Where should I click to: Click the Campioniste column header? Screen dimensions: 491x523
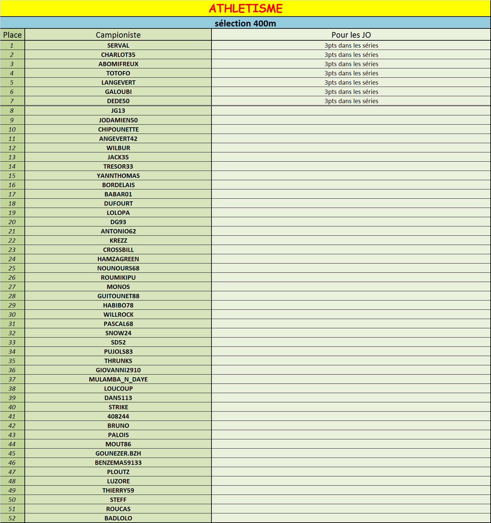click(118, 35)
